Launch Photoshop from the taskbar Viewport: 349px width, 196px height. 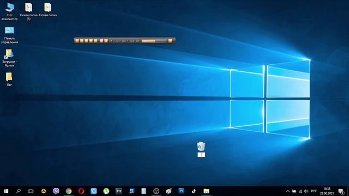(181, 191)
